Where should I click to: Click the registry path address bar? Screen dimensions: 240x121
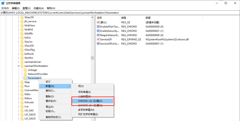(x=120, y=13)
